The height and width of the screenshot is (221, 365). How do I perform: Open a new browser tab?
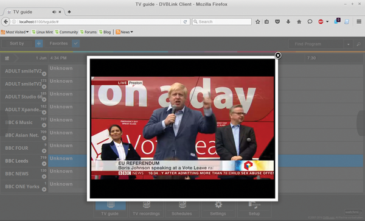tap(69, 12)
